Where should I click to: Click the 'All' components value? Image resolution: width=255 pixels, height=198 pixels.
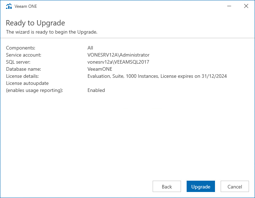[x=90, y=48]
